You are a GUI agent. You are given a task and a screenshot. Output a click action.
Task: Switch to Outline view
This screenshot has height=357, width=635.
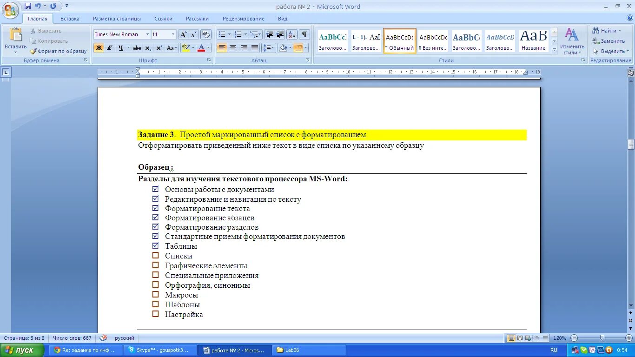[537, 338]
